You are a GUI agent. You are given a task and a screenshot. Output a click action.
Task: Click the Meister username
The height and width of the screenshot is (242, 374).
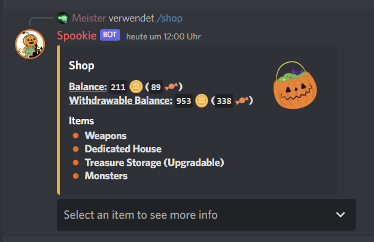click(89, 18)
